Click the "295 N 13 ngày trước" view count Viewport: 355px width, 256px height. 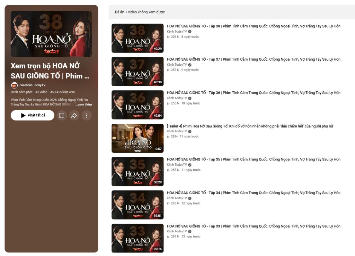click(x=184, y=236)
